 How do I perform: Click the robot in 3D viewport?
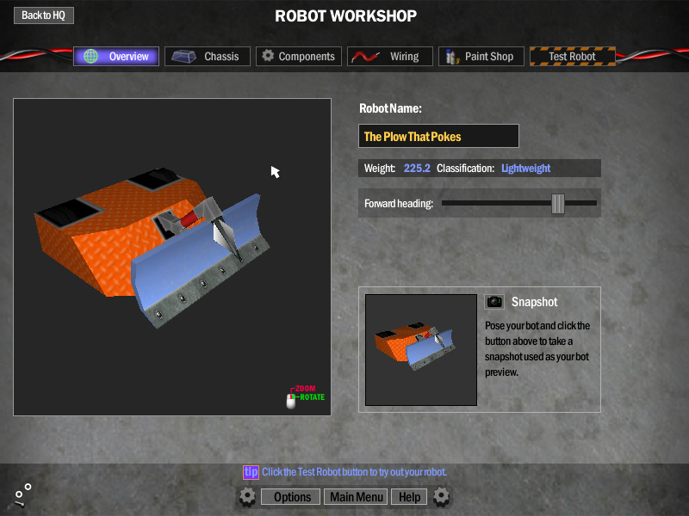[x=152, y=246]
